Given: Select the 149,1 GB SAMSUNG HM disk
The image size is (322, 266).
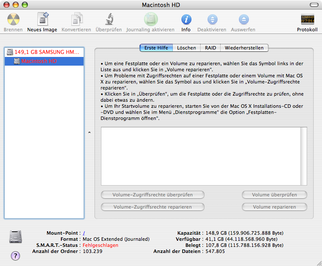Looking at the screenshot, I should click(44, 52).
